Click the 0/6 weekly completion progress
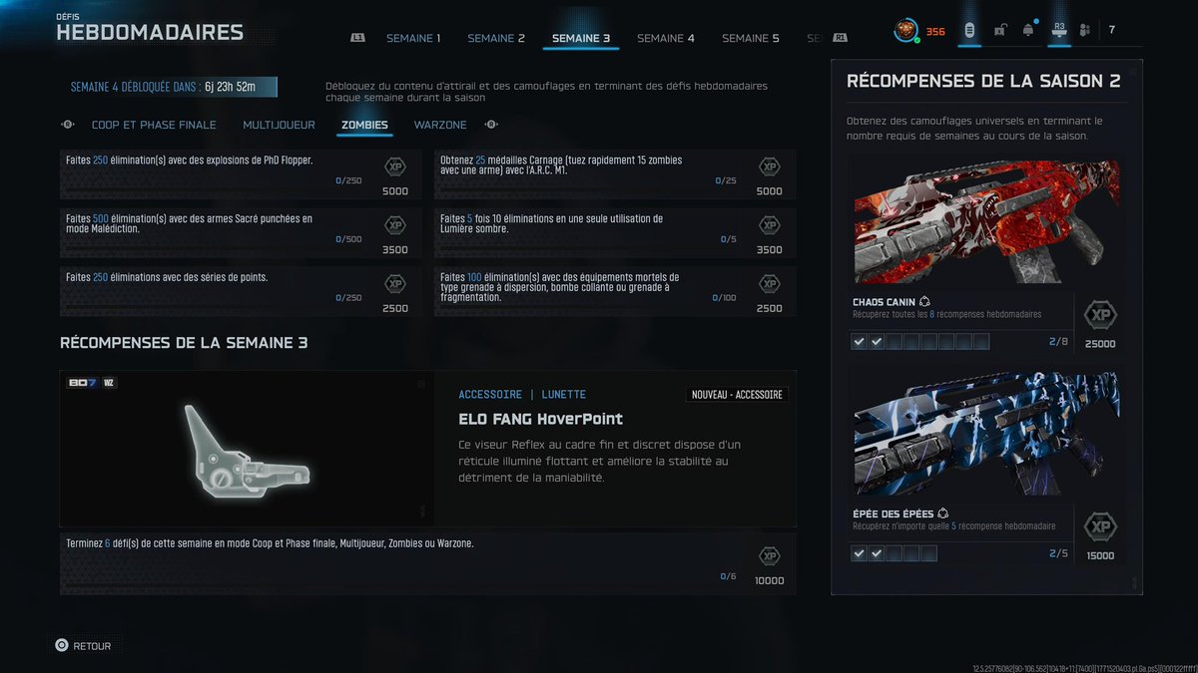This screenshot has width=1198, height=673. (728, 576)
